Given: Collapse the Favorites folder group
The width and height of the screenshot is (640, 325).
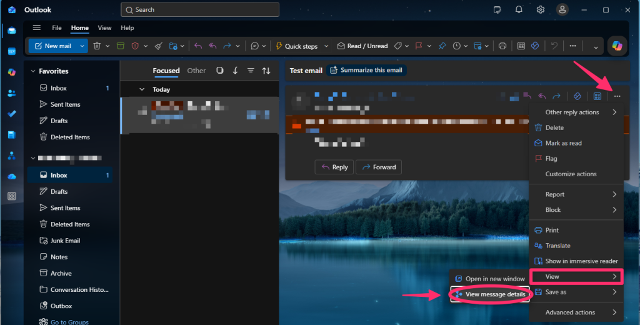Looking at the screenshot, I should point(33,71).
